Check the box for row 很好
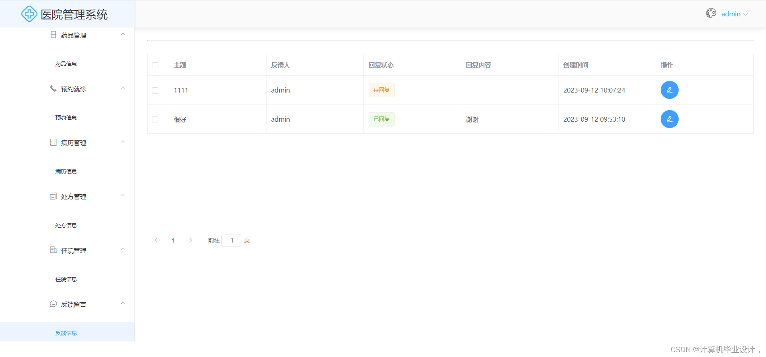The image size is (766, 357). point(155,120)
